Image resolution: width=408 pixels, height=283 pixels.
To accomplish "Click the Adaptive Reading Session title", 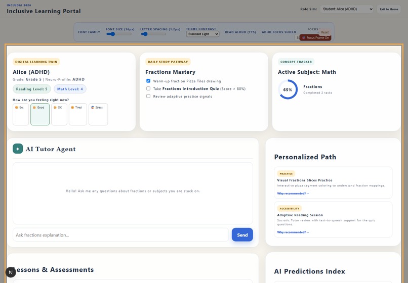I will click(300, 215).
